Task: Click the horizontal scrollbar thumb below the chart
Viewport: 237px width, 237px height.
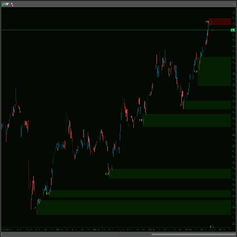Action: (x=194, y=235)
